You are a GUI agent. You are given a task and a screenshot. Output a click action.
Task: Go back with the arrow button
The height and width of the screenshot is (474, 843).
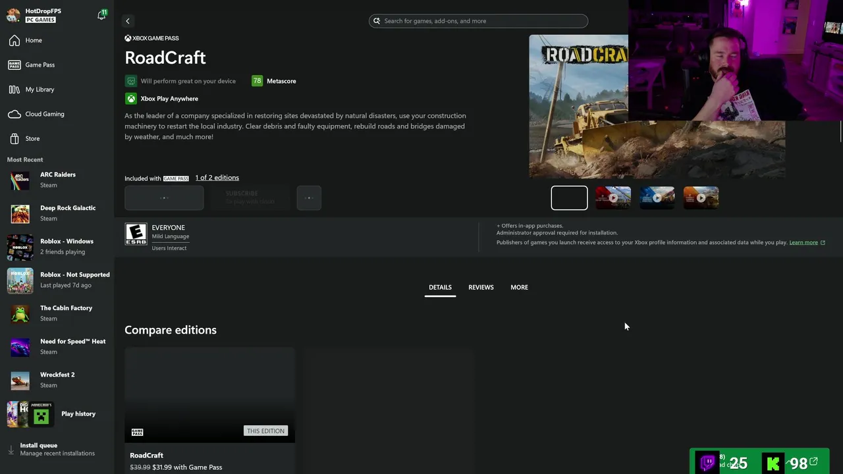[x=128, y=21]
